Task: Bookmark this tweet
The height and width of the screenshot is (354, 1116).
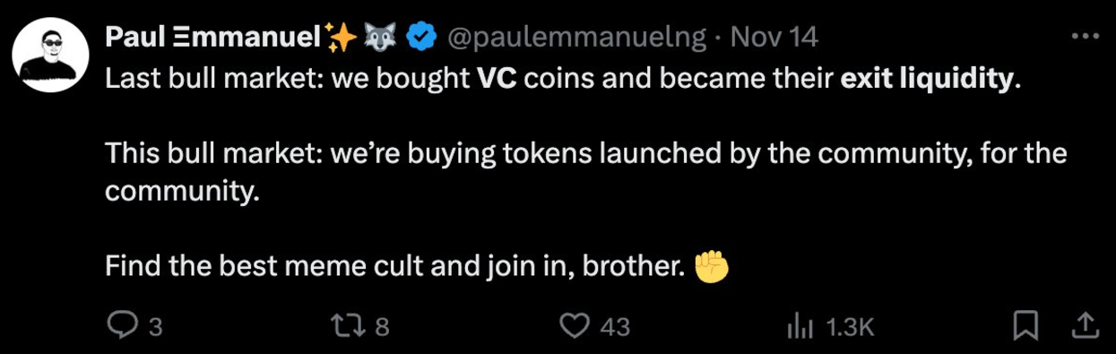Action: coord(1025,326)
